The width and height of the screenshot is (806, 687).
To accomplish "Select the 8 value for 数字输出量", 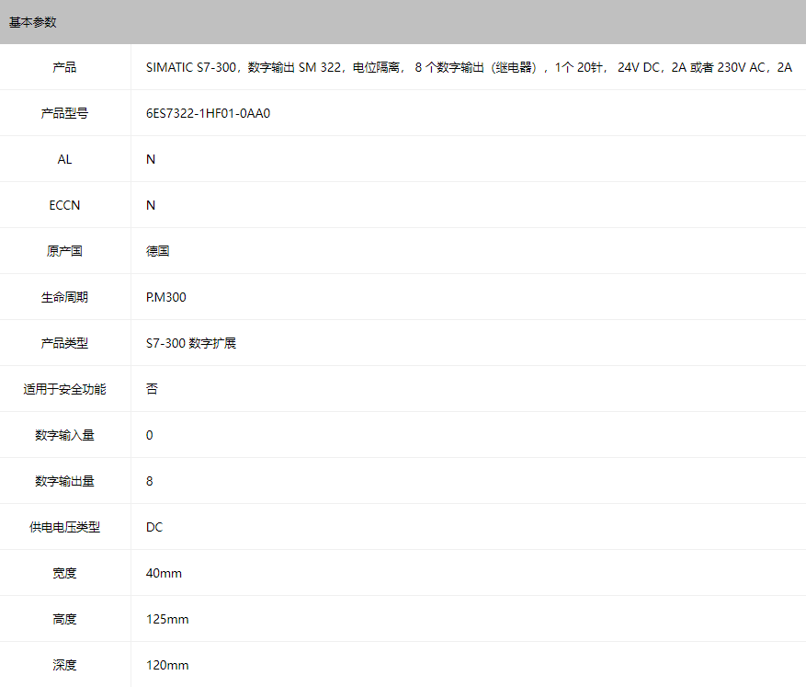I will (149, 481).
